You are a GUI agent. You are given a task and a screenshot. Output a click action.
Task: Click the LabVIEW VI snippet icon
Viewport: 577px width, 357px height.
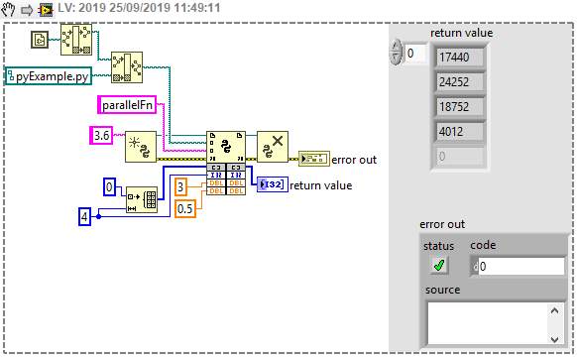point(46,10)
